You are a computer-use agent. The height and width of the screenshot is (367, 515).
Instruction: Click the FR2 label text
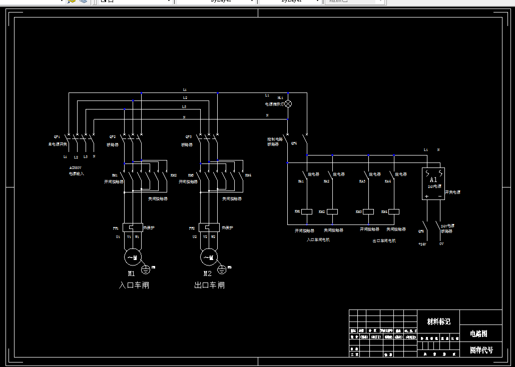192,228
